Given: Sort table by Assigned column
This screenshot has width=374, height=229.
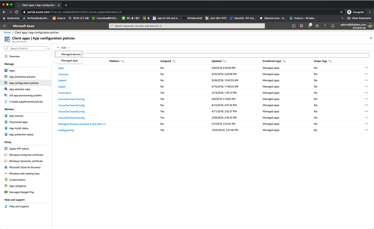Looking at the screenshot, I should [x=168, y=61].
